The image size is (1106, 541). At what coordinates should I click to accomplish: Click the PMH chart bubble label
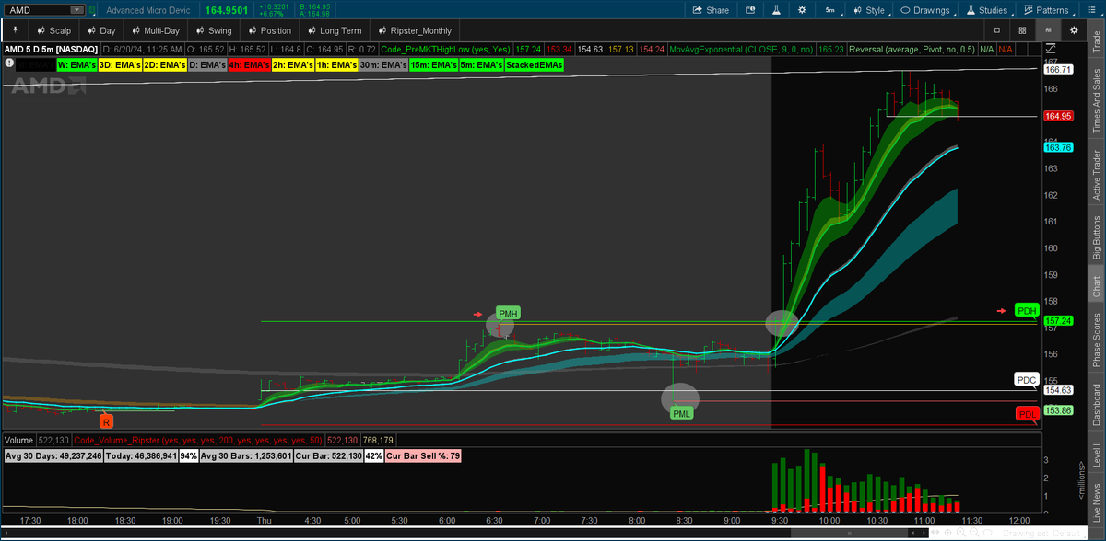pyautogui.click(x=508, y=313)
